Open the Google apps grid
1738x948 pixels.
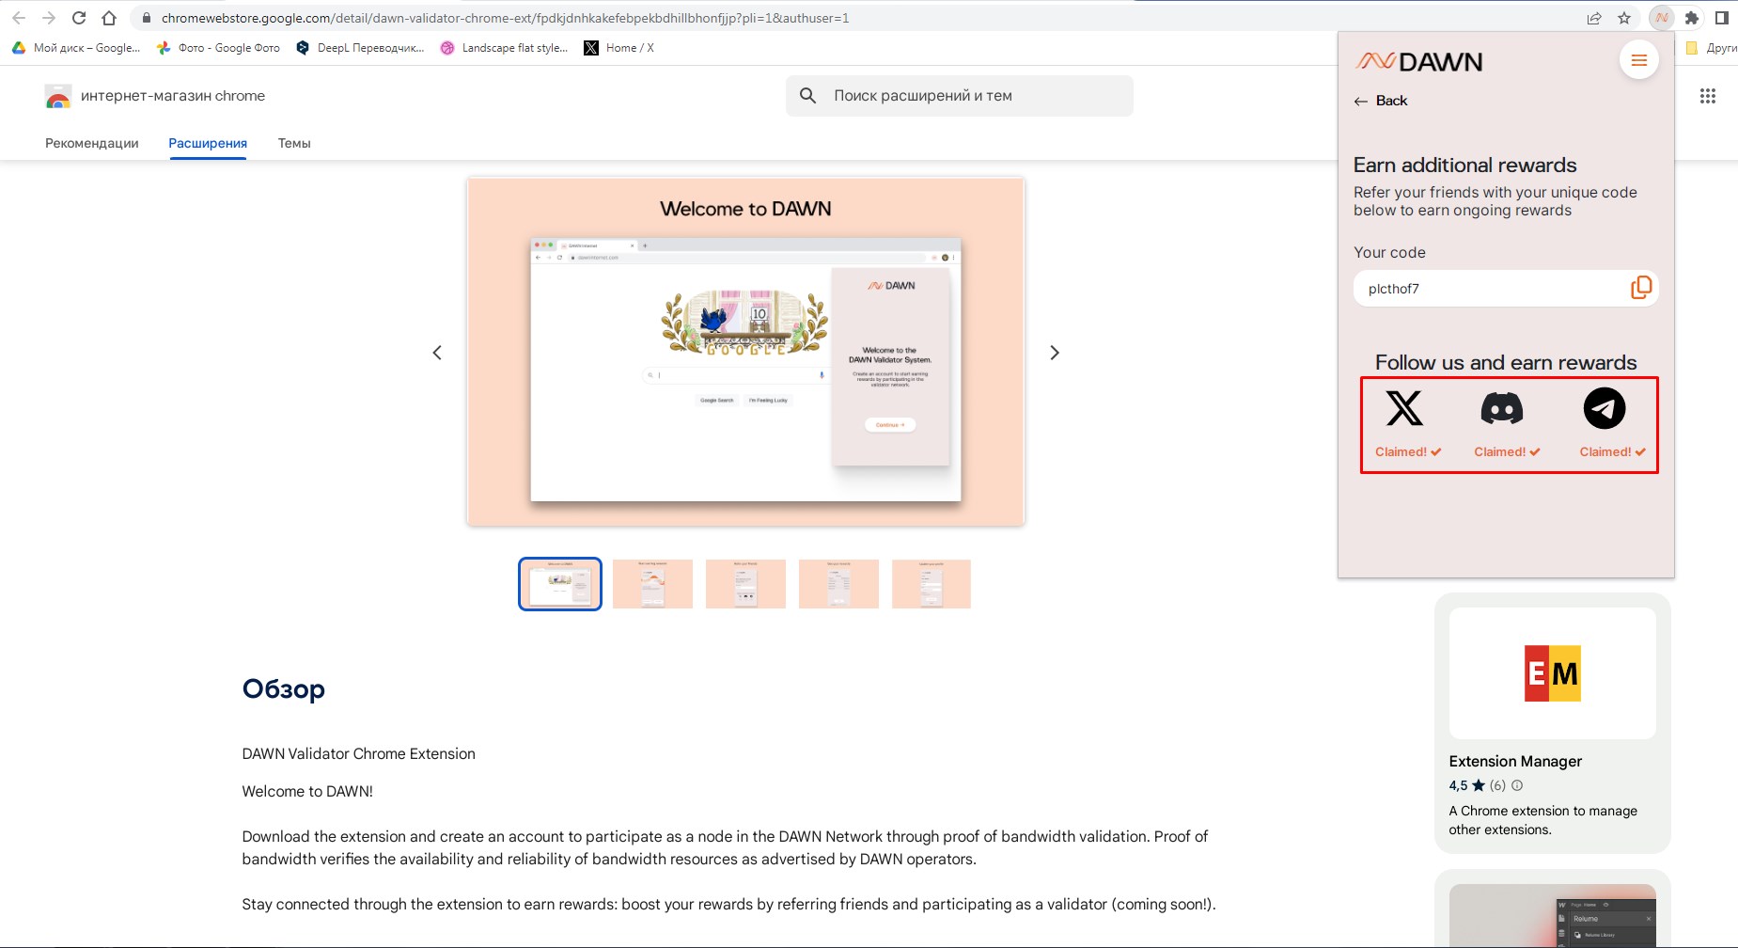click(1708, 96)
